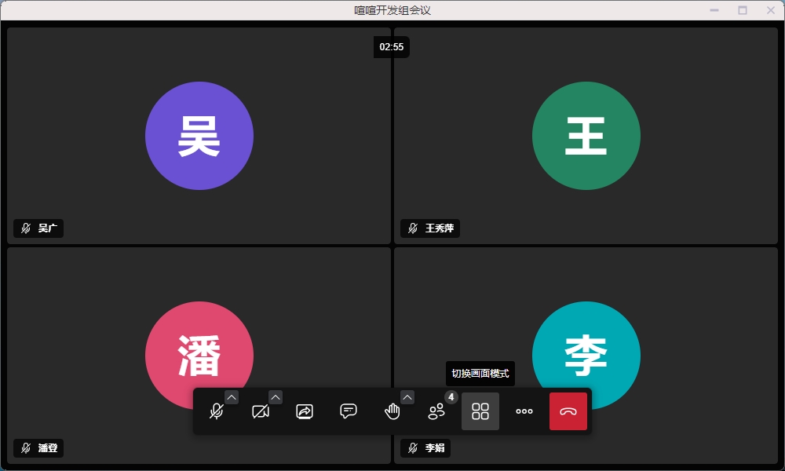Screen dimensions: 785x471
Task: Select 吴广's video tile avatar
Action: 199,136
